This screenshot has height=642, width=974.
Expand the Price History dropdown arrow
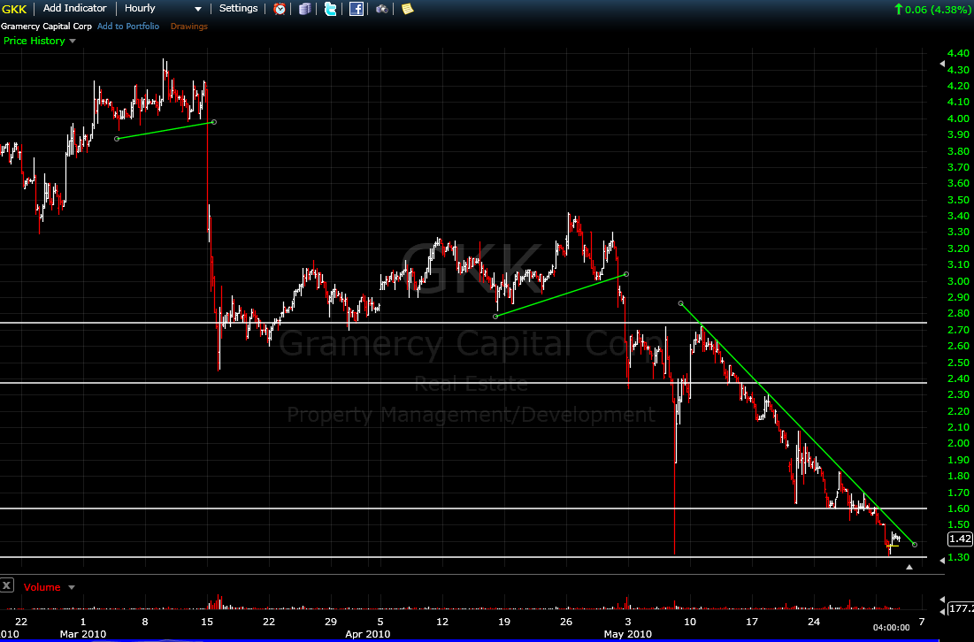click(x=73, y=41)
